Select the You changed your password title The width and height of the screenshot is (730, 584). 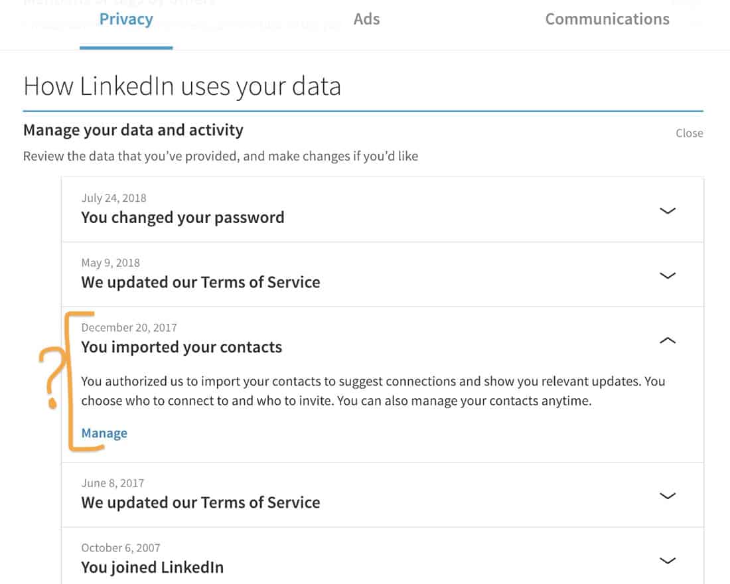[x=183, y=218]
